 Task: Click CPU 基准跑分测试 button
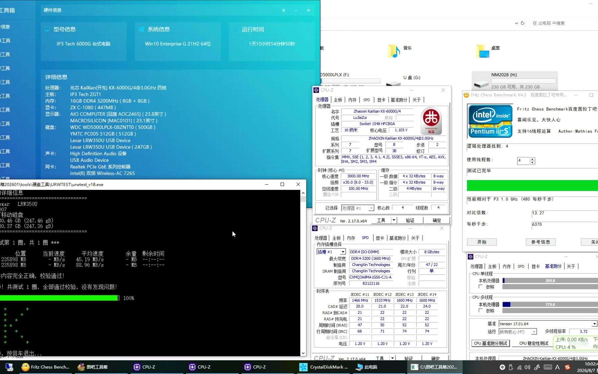click(490, 343)
